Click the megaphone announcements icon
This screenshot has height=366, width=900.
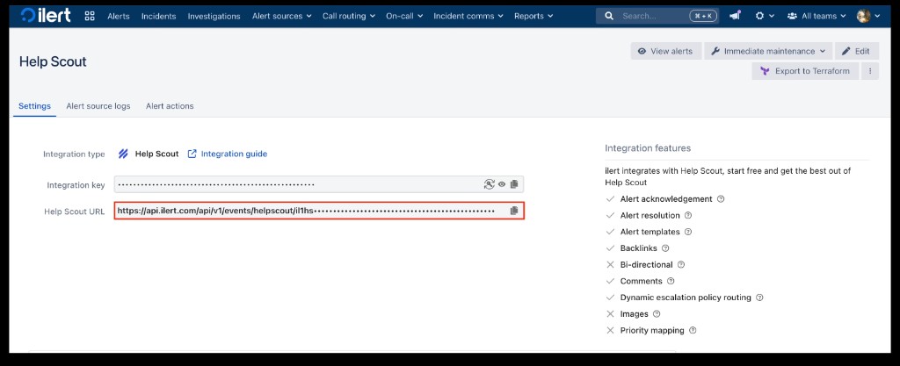pos(734,16)
